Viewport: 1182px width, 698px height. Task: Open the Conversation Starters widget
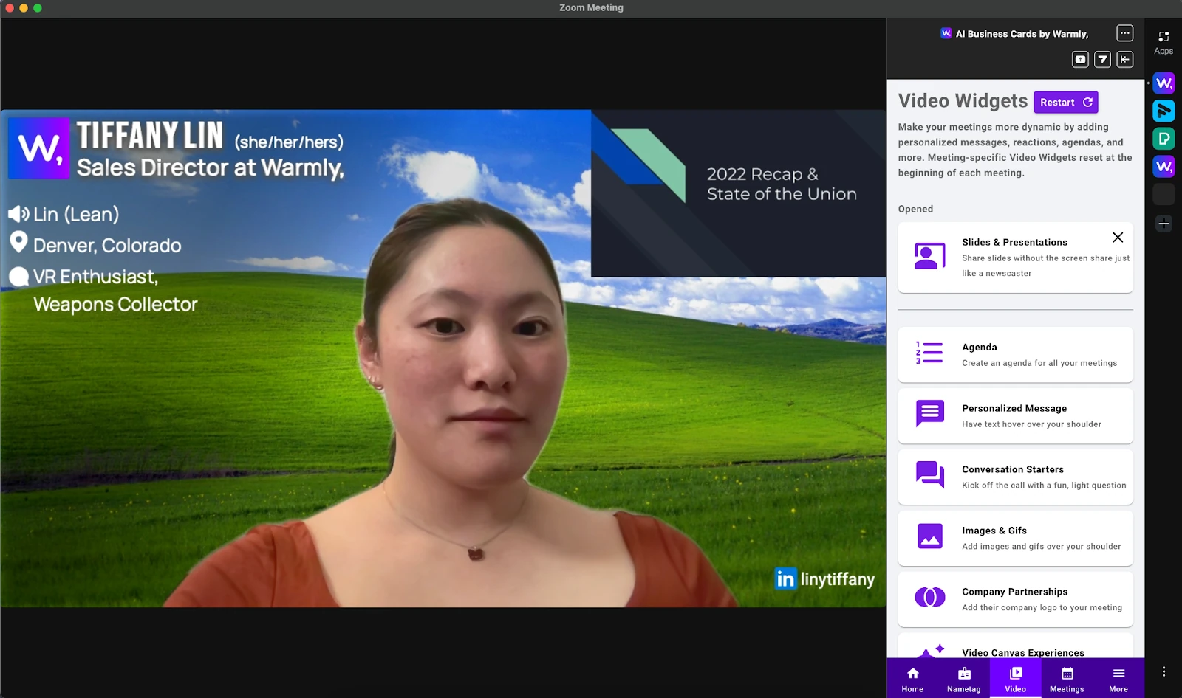(x=1015, y=477)
